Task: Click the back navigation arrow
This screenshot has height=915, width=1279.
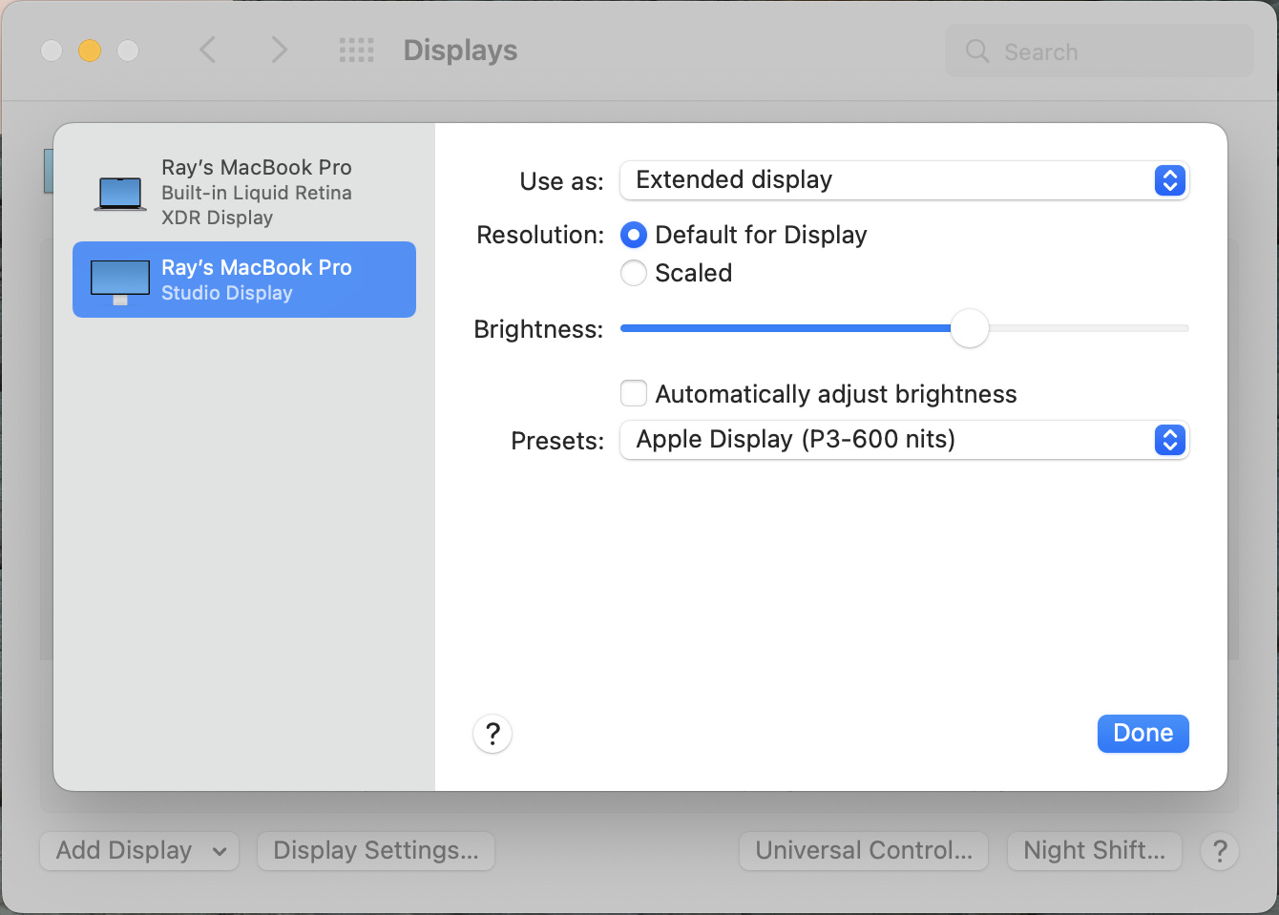Action: point(207,50)
